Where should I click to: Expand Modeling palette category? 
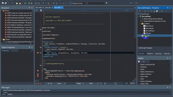pyautogui.click(x=139, y=67)
